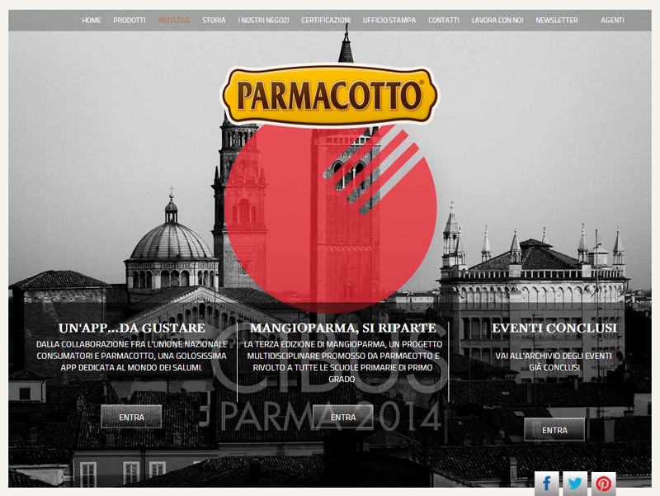Open I Nostri Negozi in the menu
Viewport: 660px width, 496px height.
263,20
